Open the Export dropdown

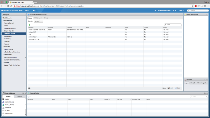171,88
